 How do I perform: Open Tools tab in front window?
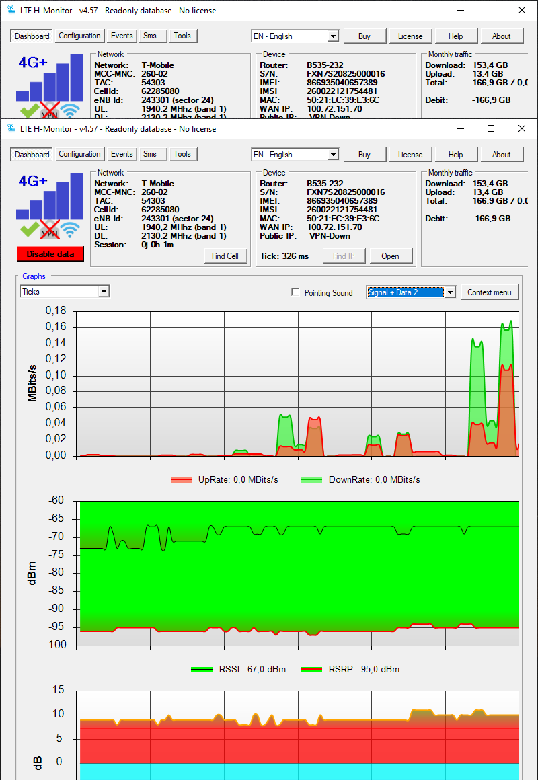(182, 154)
